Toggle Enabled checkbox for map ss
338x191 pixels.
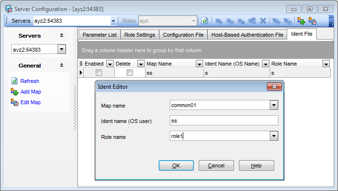[x=99, y=73]
